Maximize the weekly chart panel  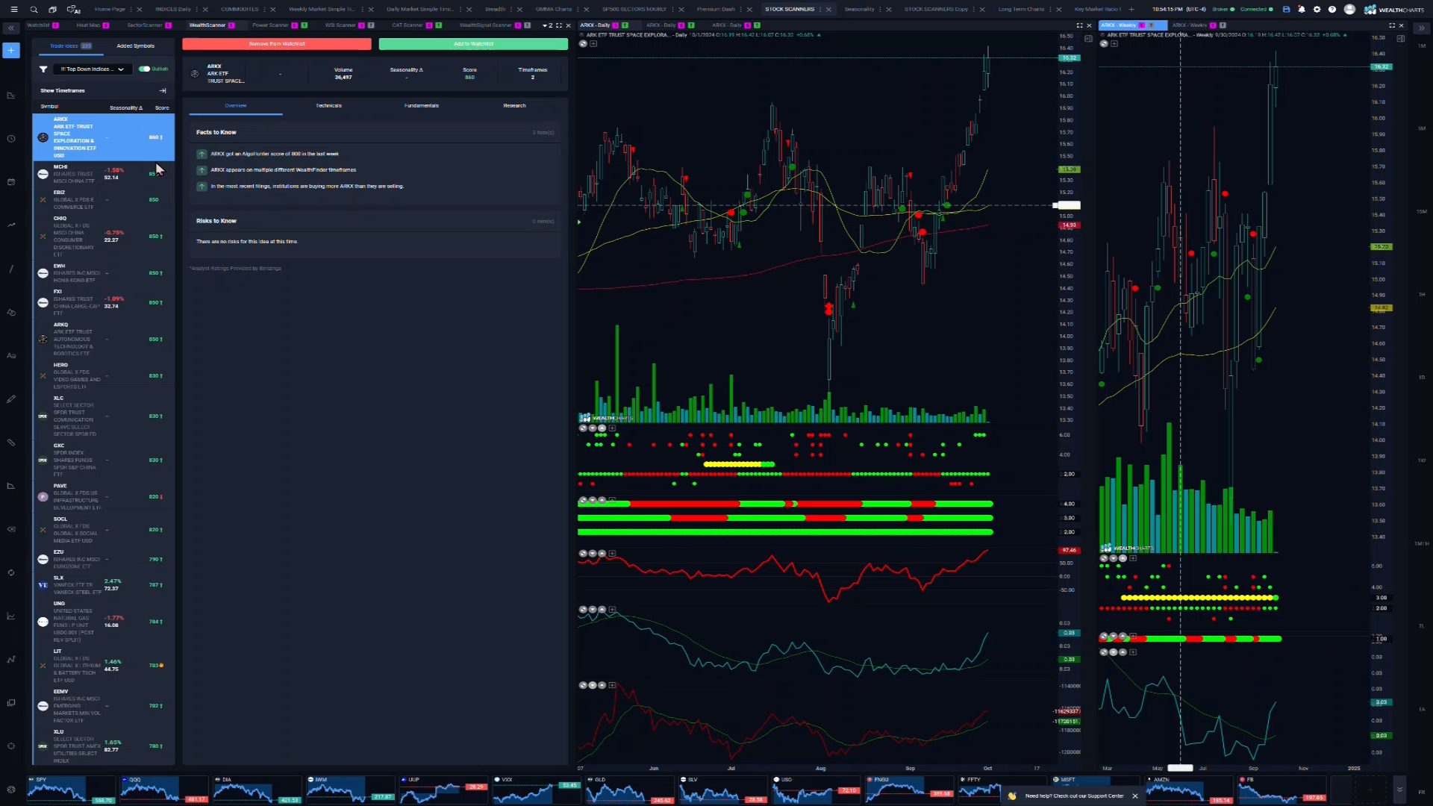tap(1391, 25)
